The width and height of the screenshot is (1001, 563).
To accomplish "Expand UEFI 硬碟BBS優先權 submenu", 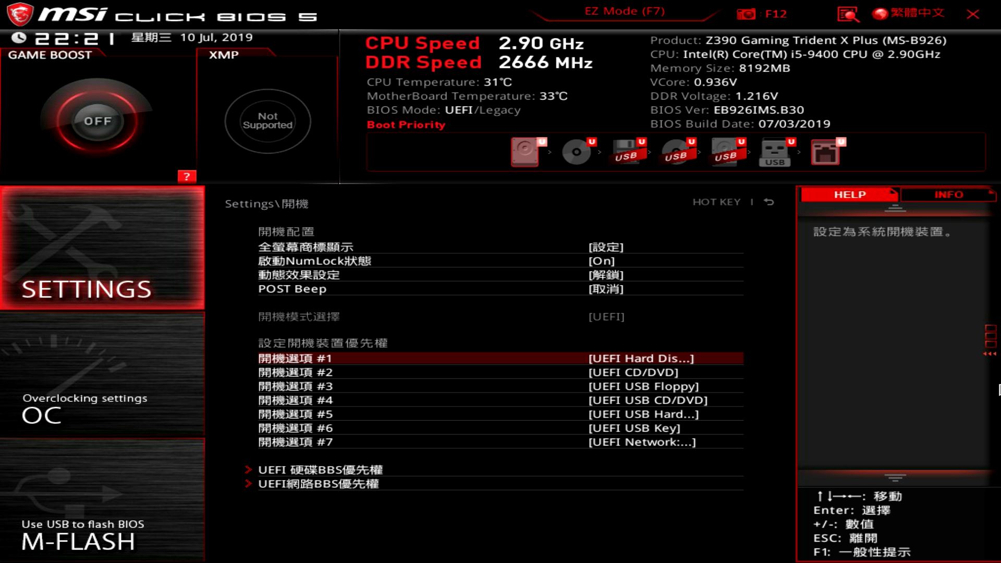I will click(320, 470).
